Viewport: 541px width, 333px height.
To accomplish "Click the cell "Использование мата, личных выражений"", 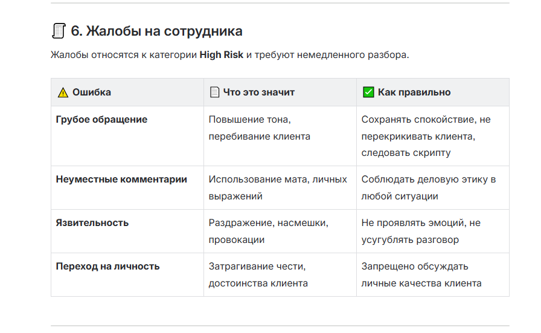I will [x=278, y=188].
